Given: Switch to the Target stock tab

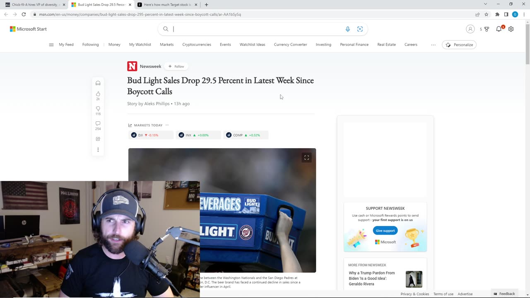Looking at the screenshot, I should 167,5.
